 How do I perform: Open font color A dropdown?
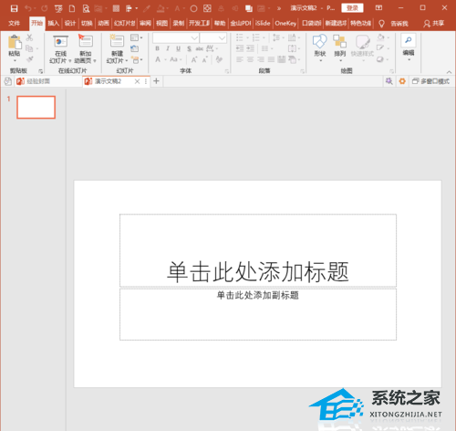[160, 59]
